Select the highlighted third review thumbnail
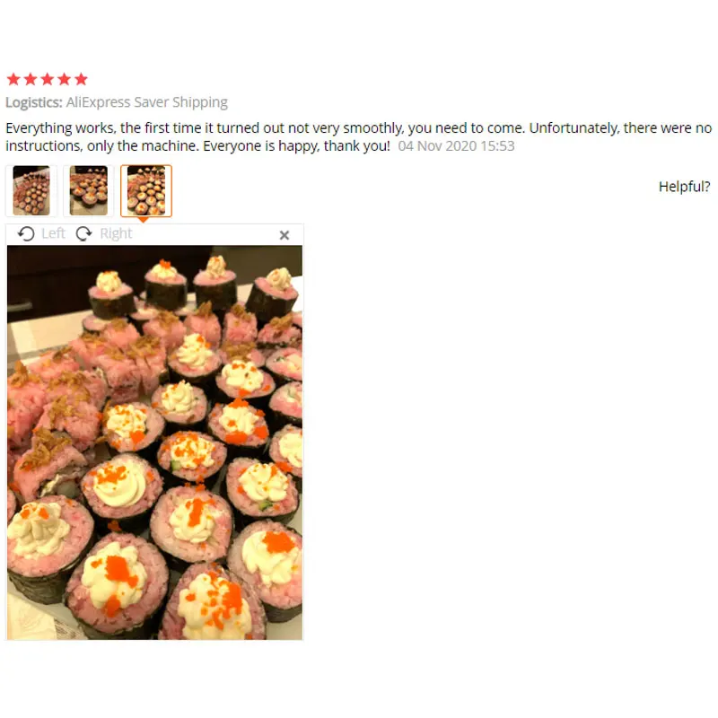718x718 pixels. [146, 190]
